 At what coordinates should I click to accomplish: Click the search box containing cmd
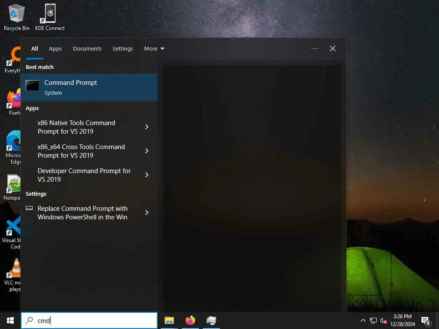[x=89, y=320]
